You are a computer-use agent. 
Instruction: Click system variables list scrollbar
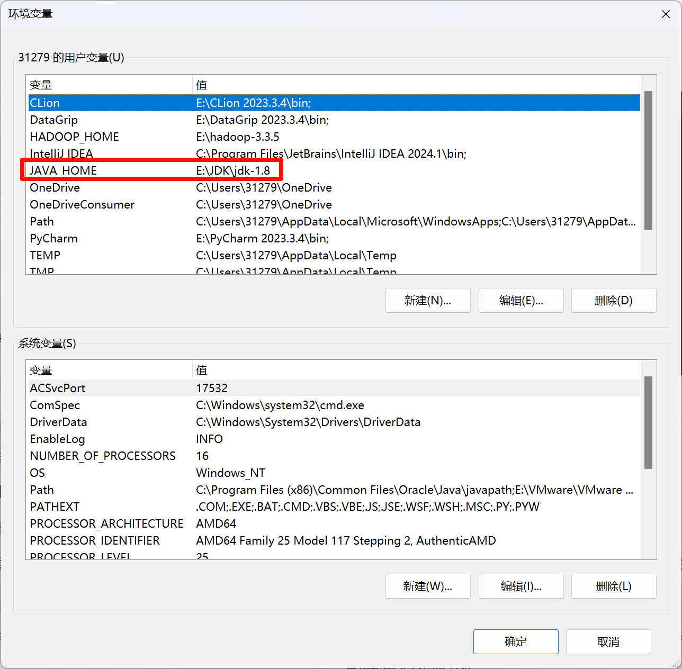click(x=648, y=422)
